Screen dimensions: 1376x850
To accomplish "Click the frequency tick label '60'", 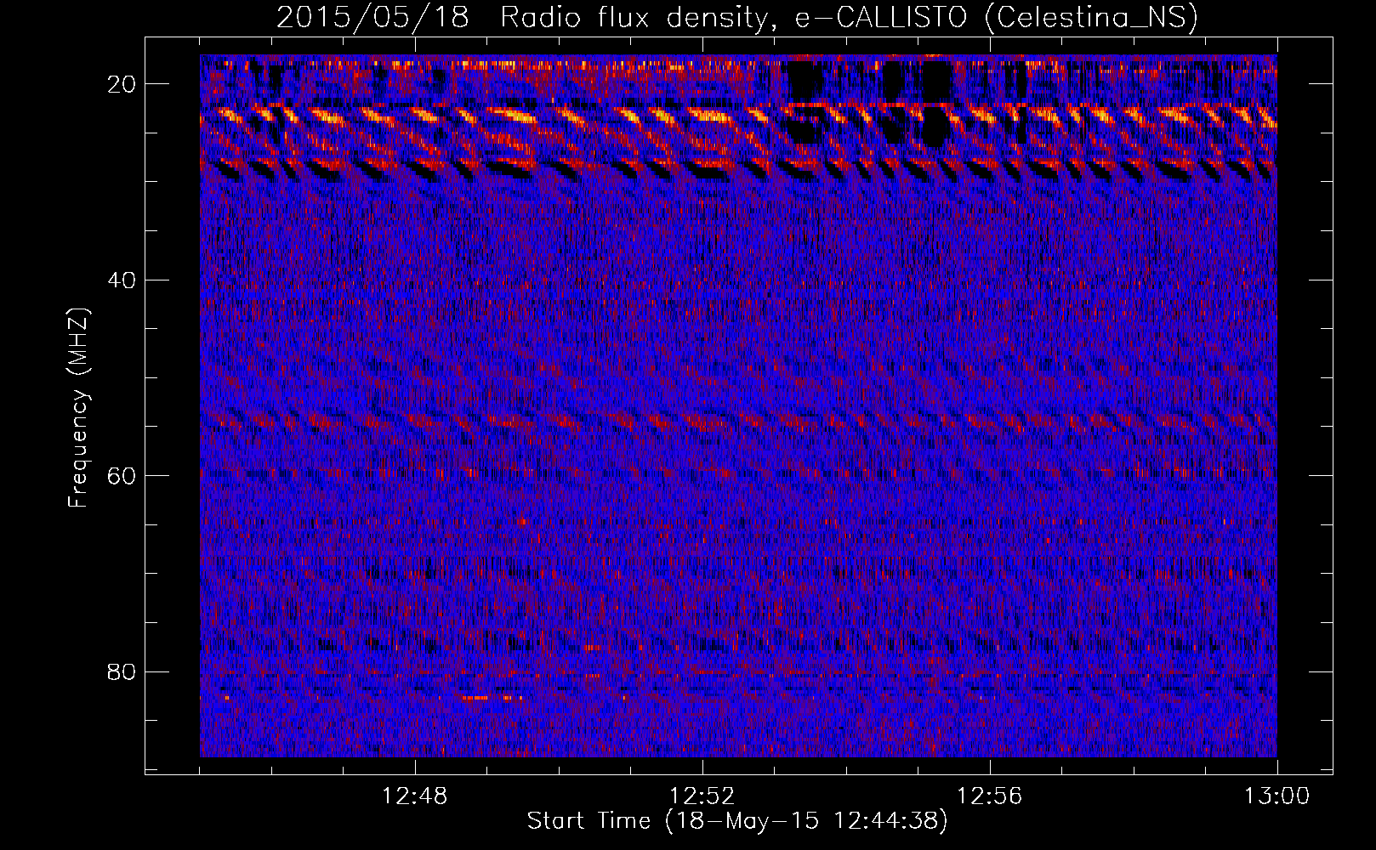I will pos(122,476).
